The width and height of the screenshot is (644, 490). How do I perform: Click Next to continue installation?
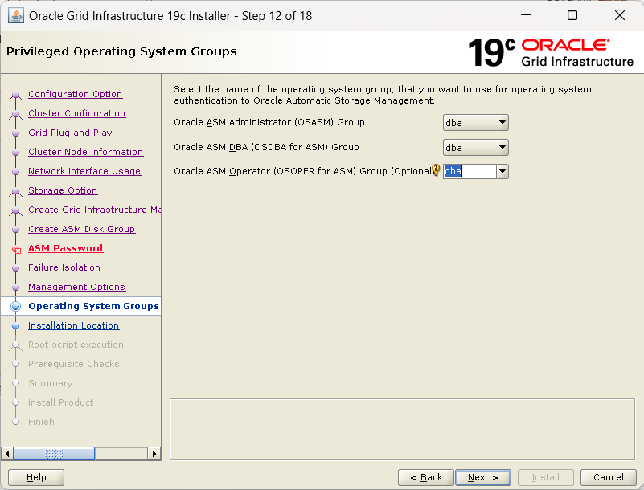483,477
